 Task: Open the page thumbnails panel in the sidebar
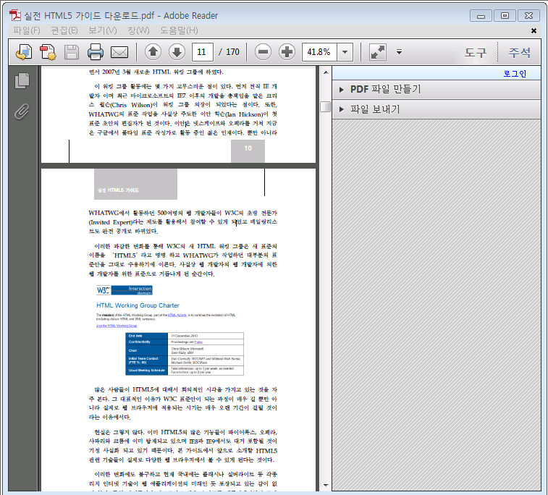[x=22, y=81]
